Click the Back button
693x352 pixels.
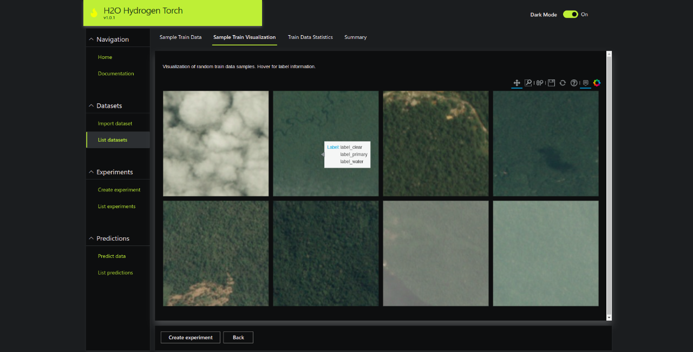tap(238, 337)
